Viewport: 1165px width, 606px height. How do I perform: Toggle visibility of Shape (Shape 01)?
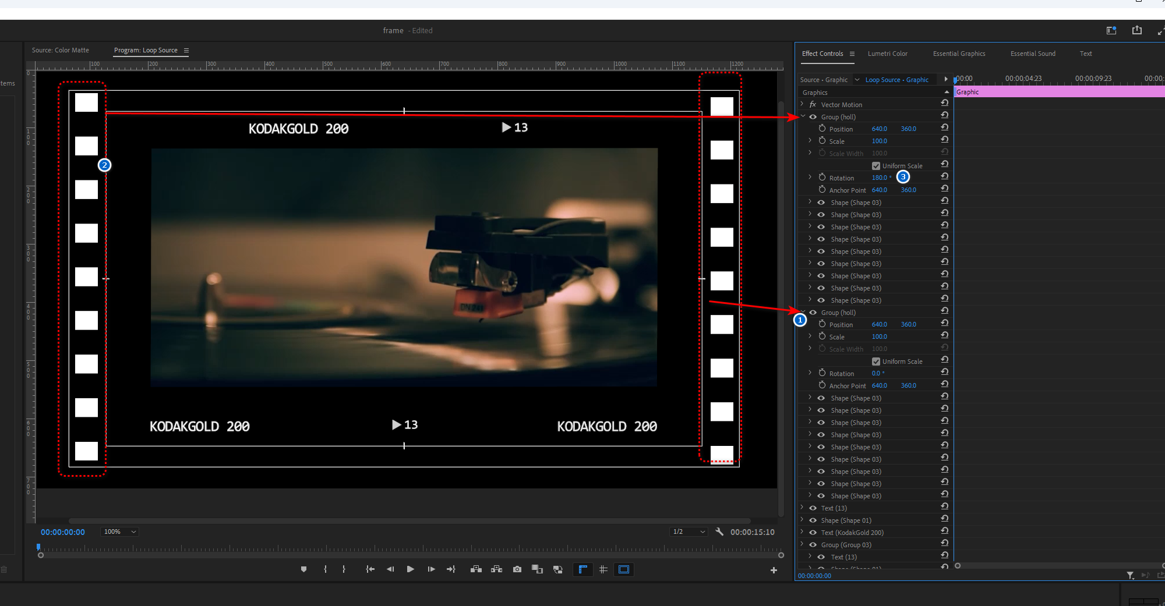[x=813, y=520]
